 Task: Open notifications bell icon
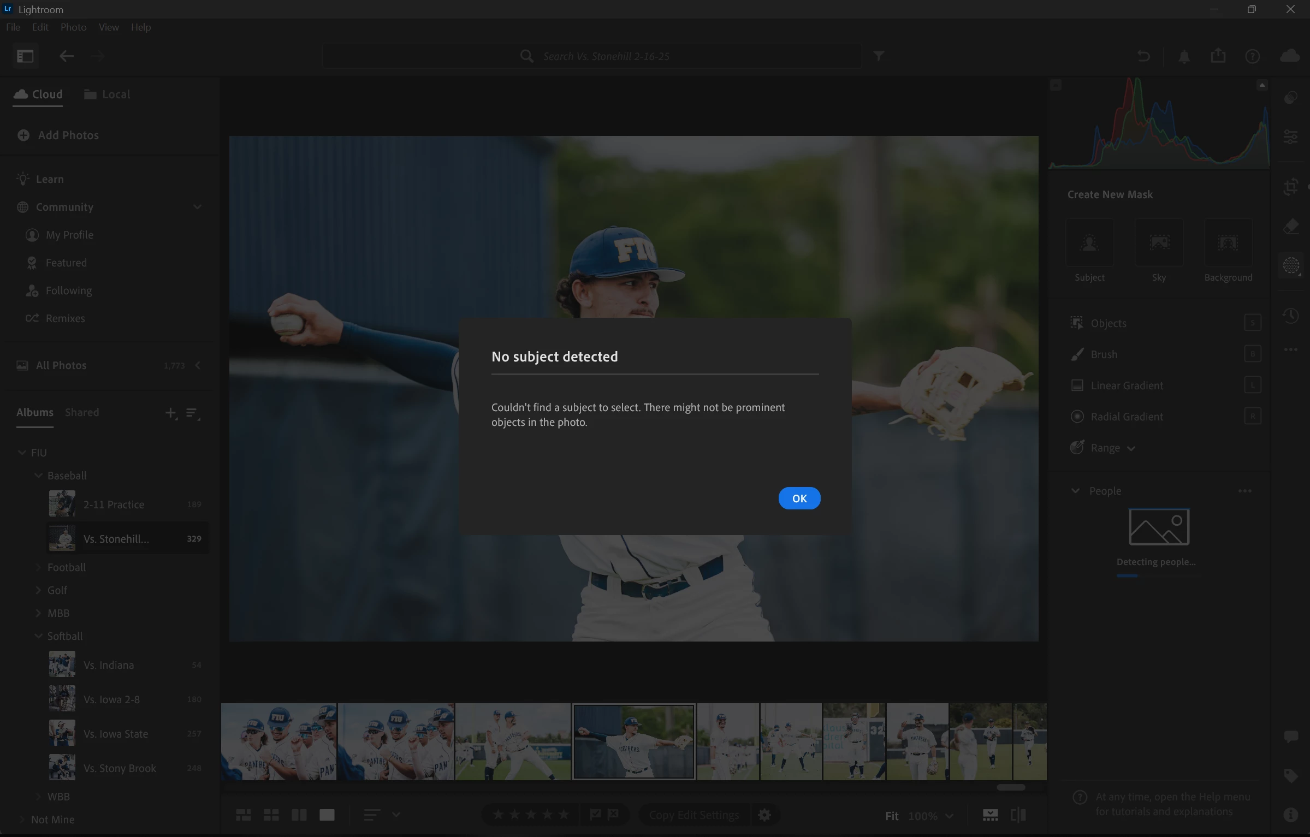point(1183,56)
